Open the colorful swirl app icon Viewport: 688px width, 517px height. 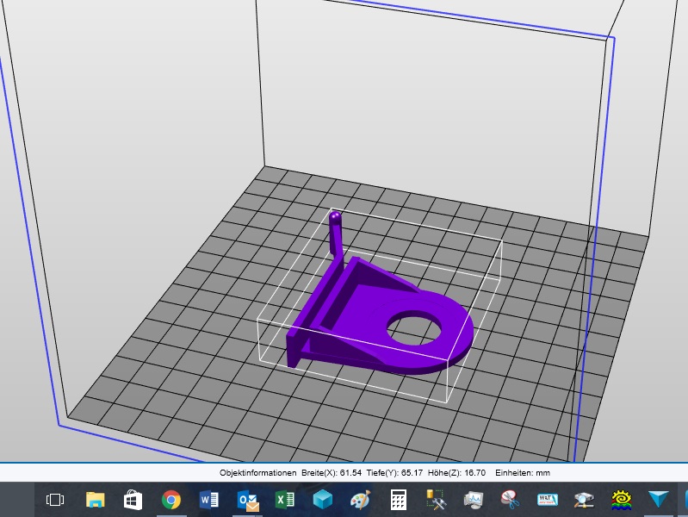pyautogui.click(x=623, y=500)
